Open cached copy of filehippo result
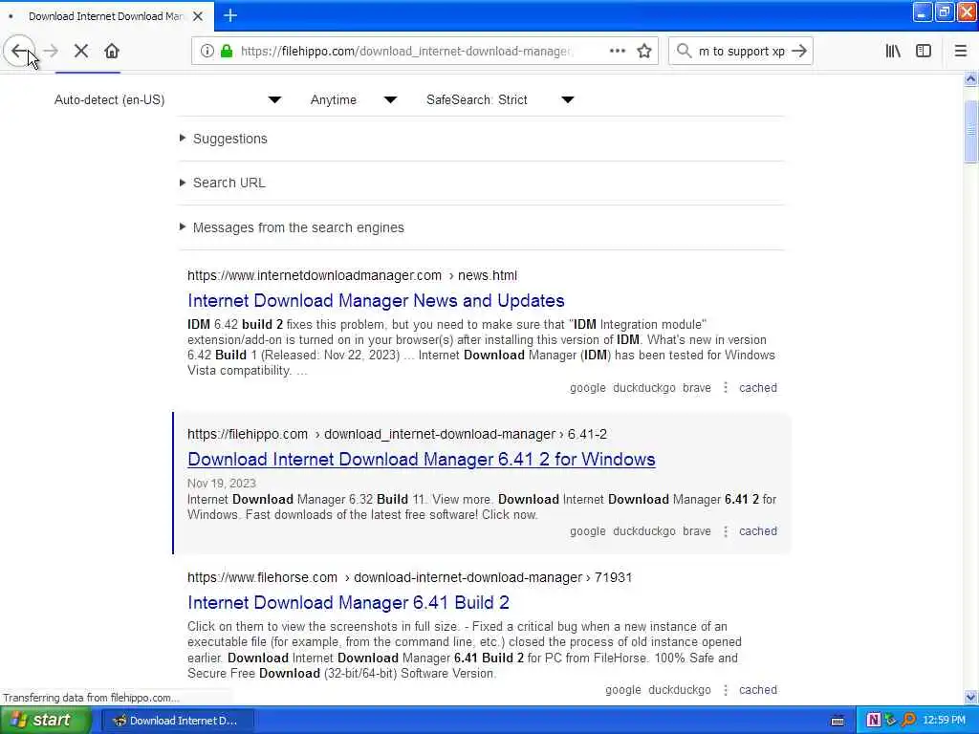Viewport: 979px width, 734px height. click(x=758, y=531)
